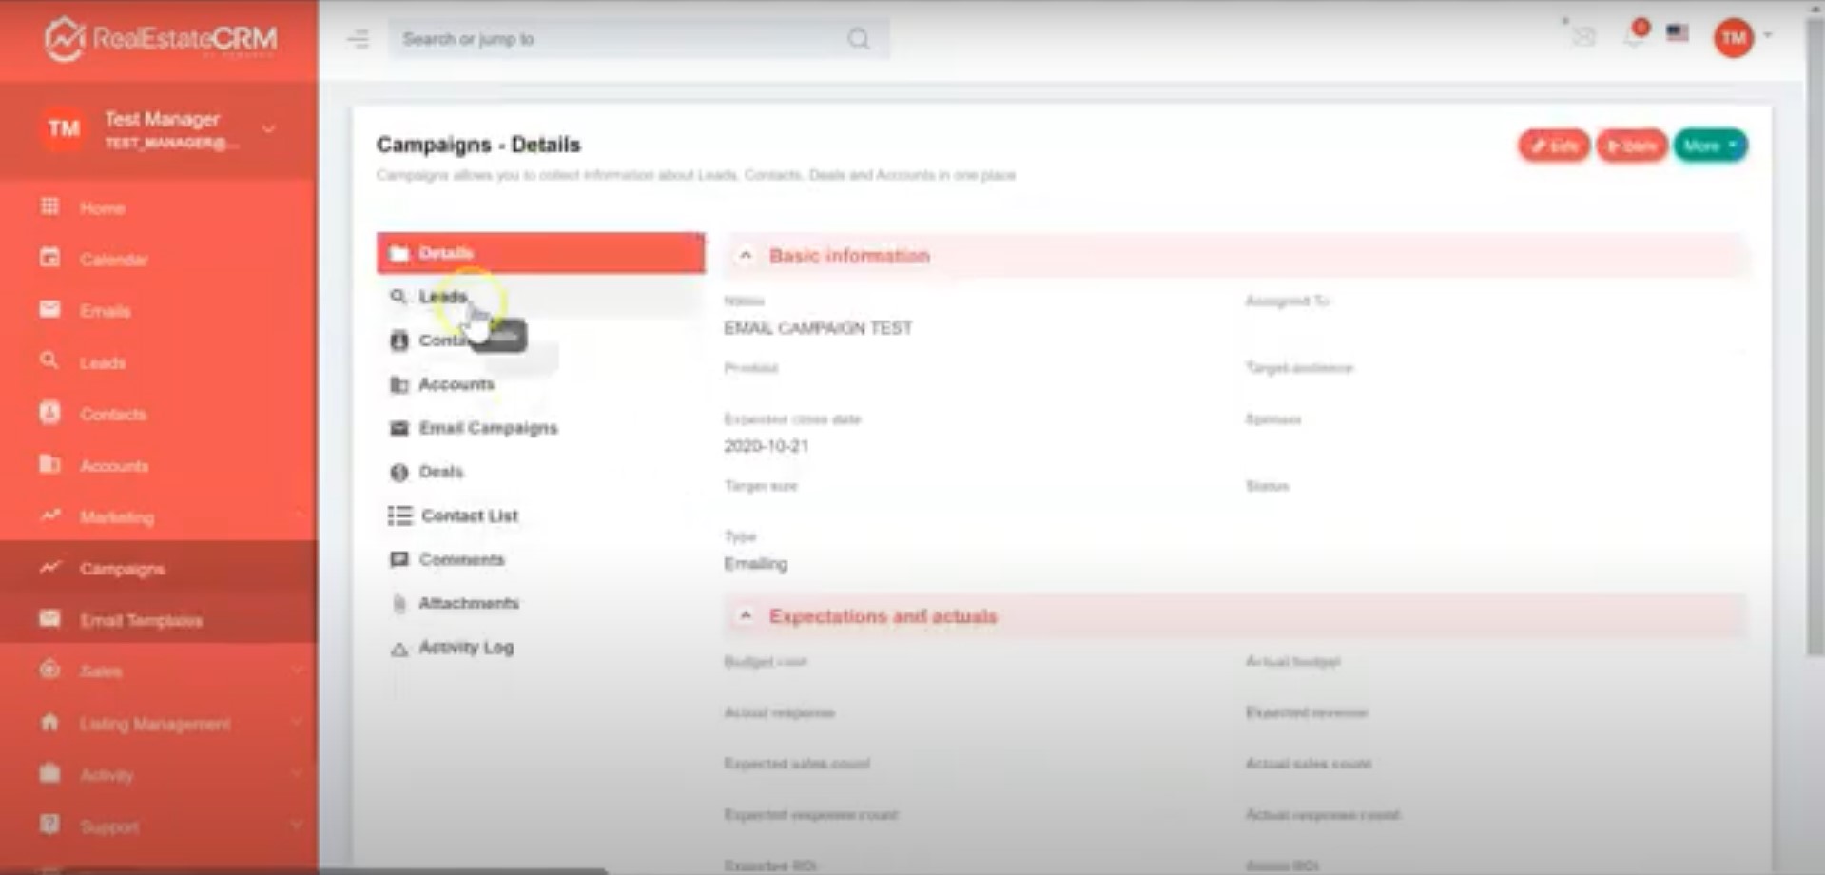This screenshot has width=1825, height=875.
Task: Click the Edit button
Action: click(x=1553, y=146)
